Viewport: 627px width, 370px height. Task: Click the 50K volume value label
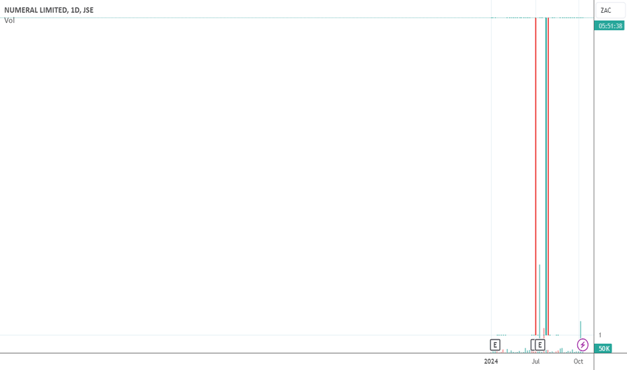(603, 348)
